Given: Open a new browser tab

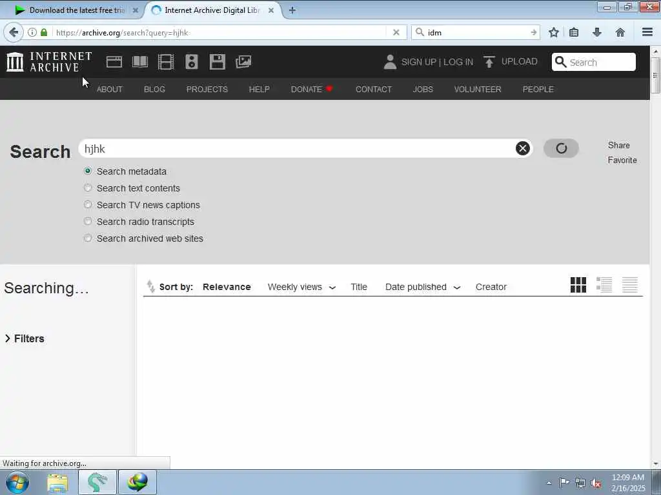Looking at the screenshot, I should pyautogui.click(x=292, y=10).
